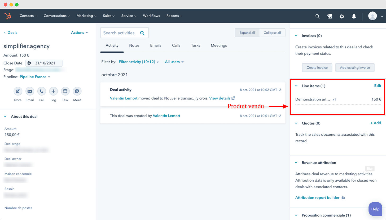Click + Add in Quotes

pos(376,123)
